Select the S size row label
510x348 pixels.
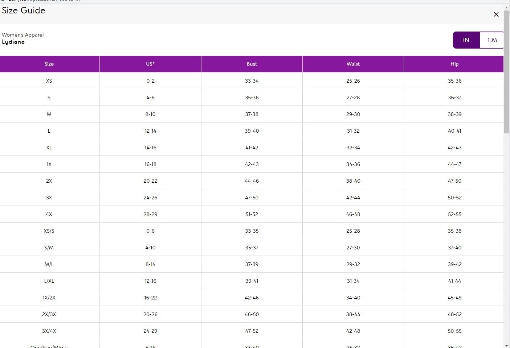49,98
